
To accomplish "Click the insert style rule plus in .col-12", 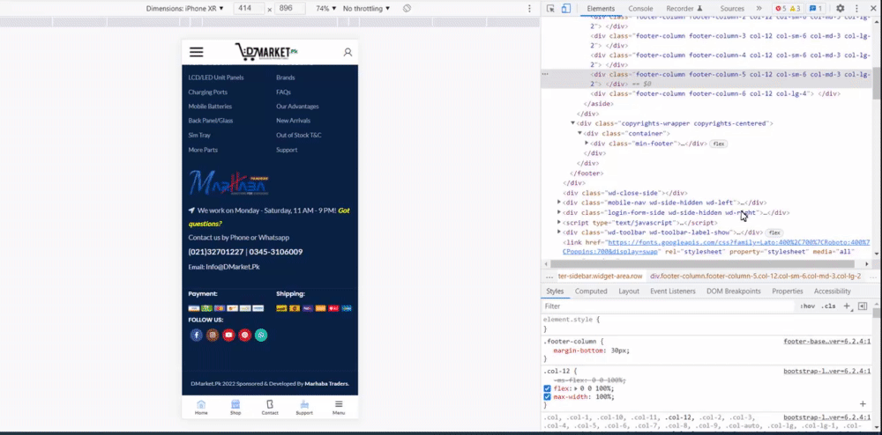I will pos(863,404).
